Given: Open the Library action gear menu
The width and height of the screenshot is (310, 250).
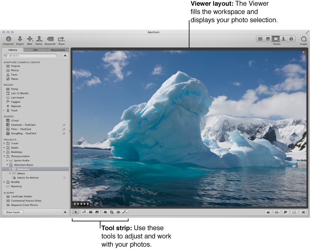Looking at the screenshot, I should tap(65, 55).
